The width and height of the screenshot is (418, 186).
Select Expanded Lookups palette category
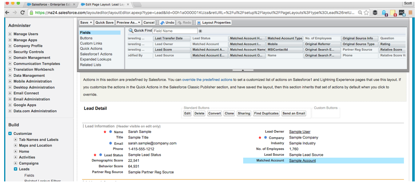96,59
